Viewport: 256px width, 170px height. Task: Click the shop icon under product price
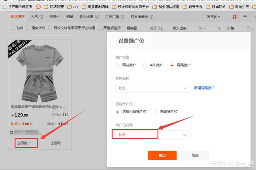pos(12,132)
